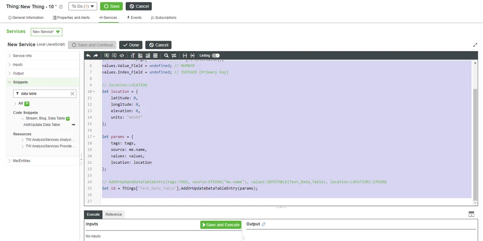
Task: Toggle the Linting switch
Action: point(216,56)
